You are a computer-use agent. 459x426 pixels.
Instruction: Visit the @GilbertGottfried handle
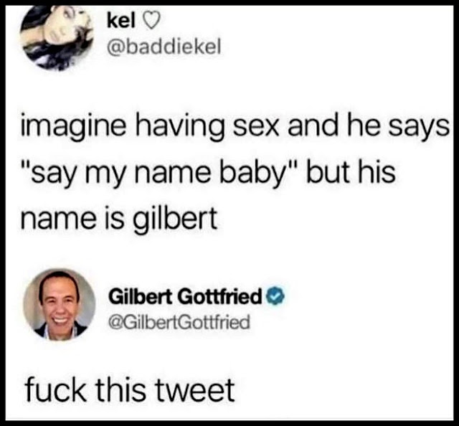click(x=179, y=321)
